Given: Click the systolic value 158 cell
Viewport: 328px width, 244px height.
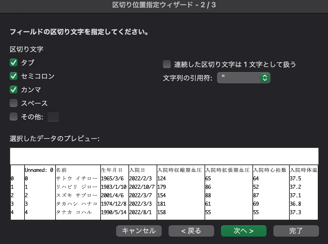Looking at the screenshot, I should click(x=161, y=212).
